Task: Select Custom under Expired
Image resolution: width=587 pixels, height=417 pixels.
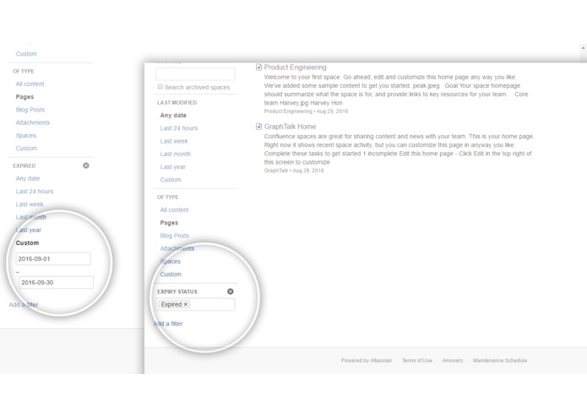Action: [27, 243]
